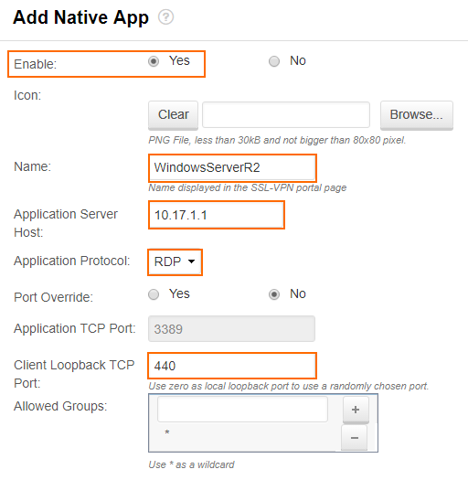The height and width of the screenshot is (480, 468).
Task: Select No for Port Override
Action: [x=274, y=294]
